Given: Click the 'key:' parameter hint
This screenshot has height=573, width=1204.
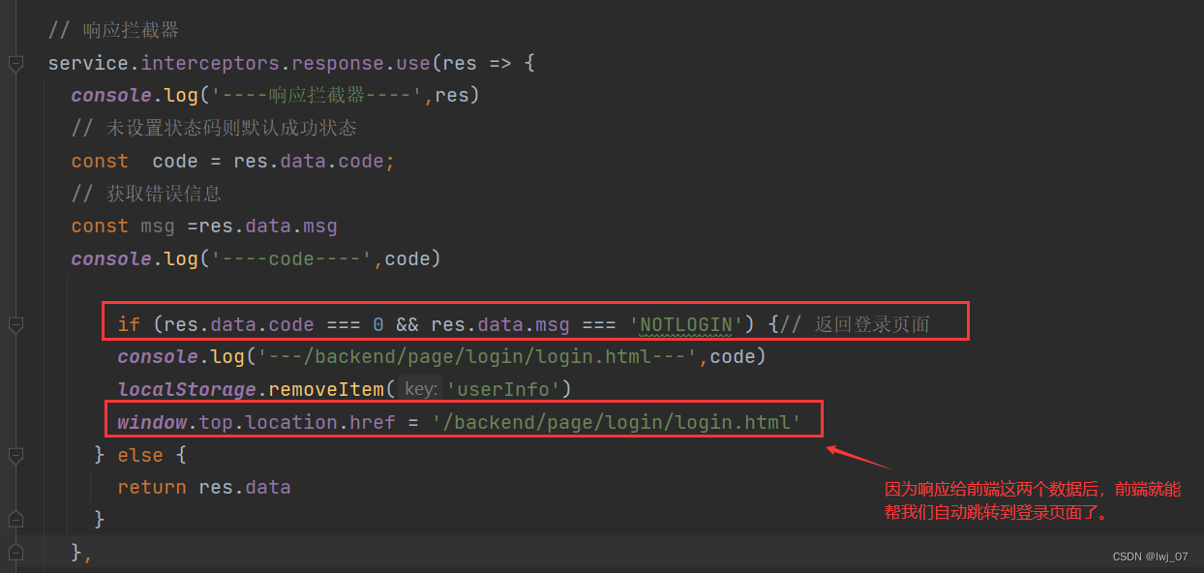Looking at the screenshot, I should click(421, 389).
